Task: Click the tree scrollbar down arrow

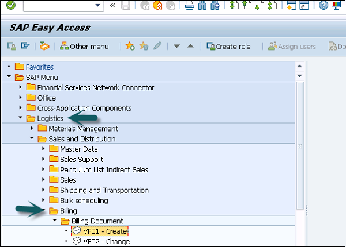Action: 299,75
